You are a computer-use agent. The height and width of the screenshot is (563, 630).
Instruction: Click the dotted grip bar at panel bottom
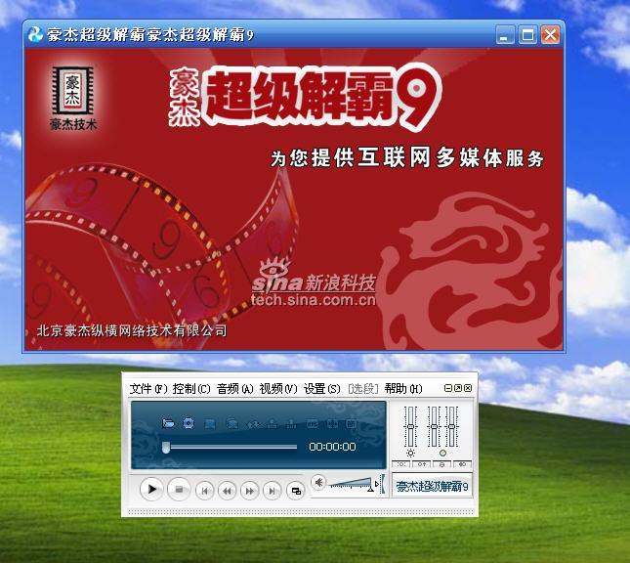[x=300, y=512]
